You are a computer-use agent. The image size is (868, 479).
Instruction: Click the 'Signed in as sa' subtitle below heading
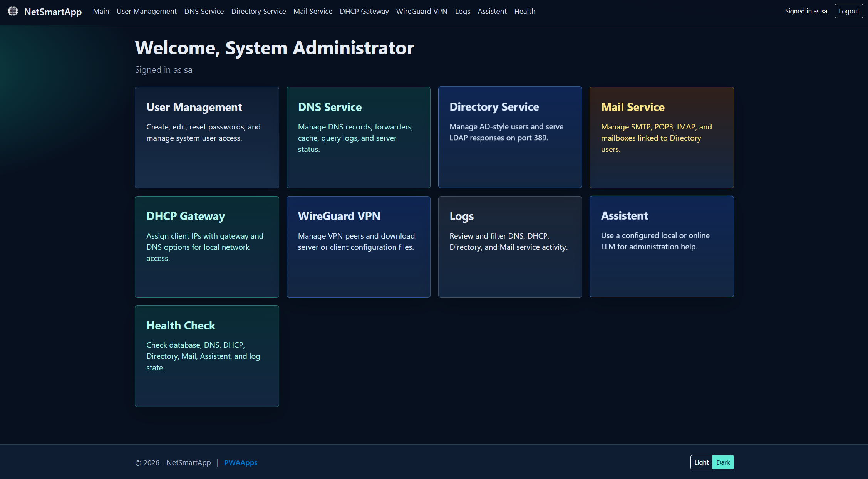tap(164, 70)
